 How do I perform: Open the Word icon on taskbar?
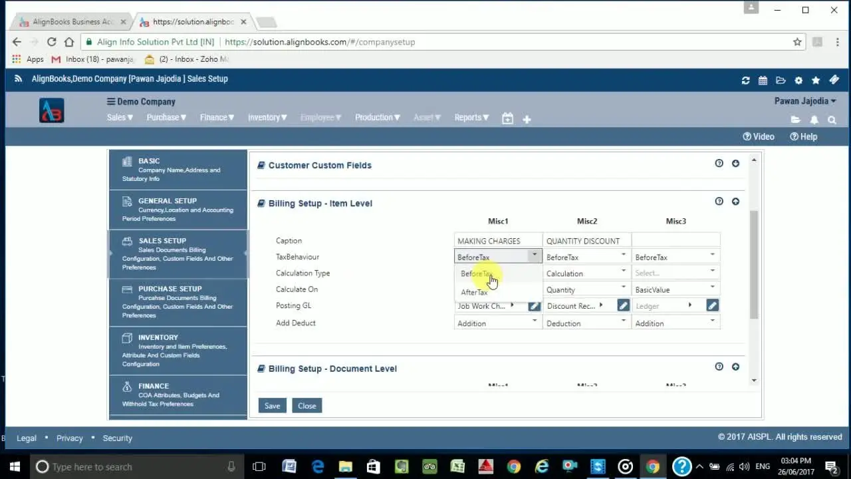coord(289,466)
